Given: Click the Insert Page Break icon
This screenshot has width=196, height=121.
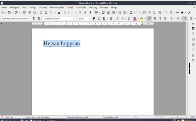Looking at the screenshot, I should point(120,13).
